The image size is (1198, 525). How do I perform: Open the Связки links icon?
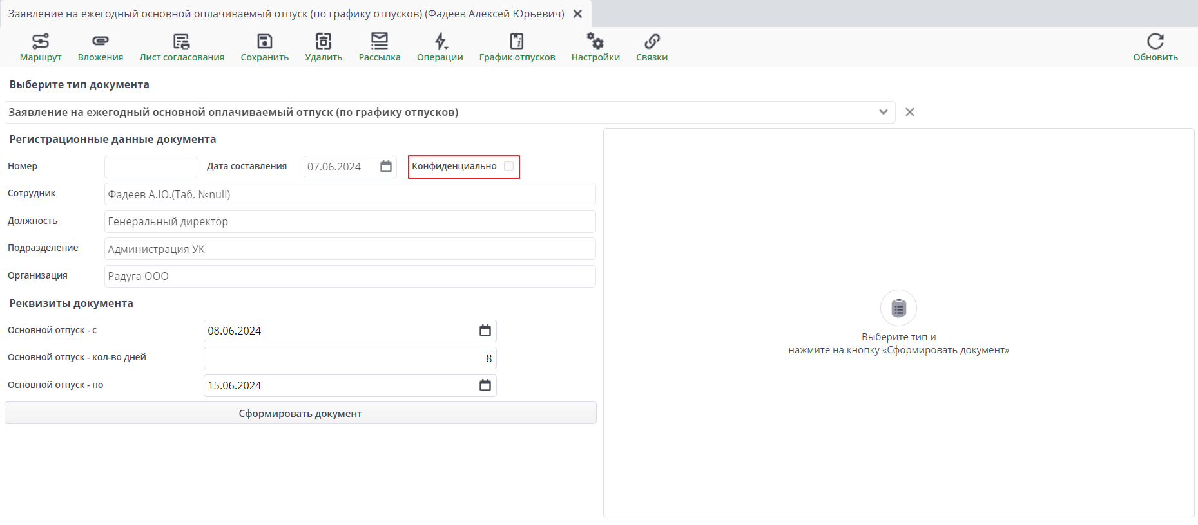click(652, 41)
